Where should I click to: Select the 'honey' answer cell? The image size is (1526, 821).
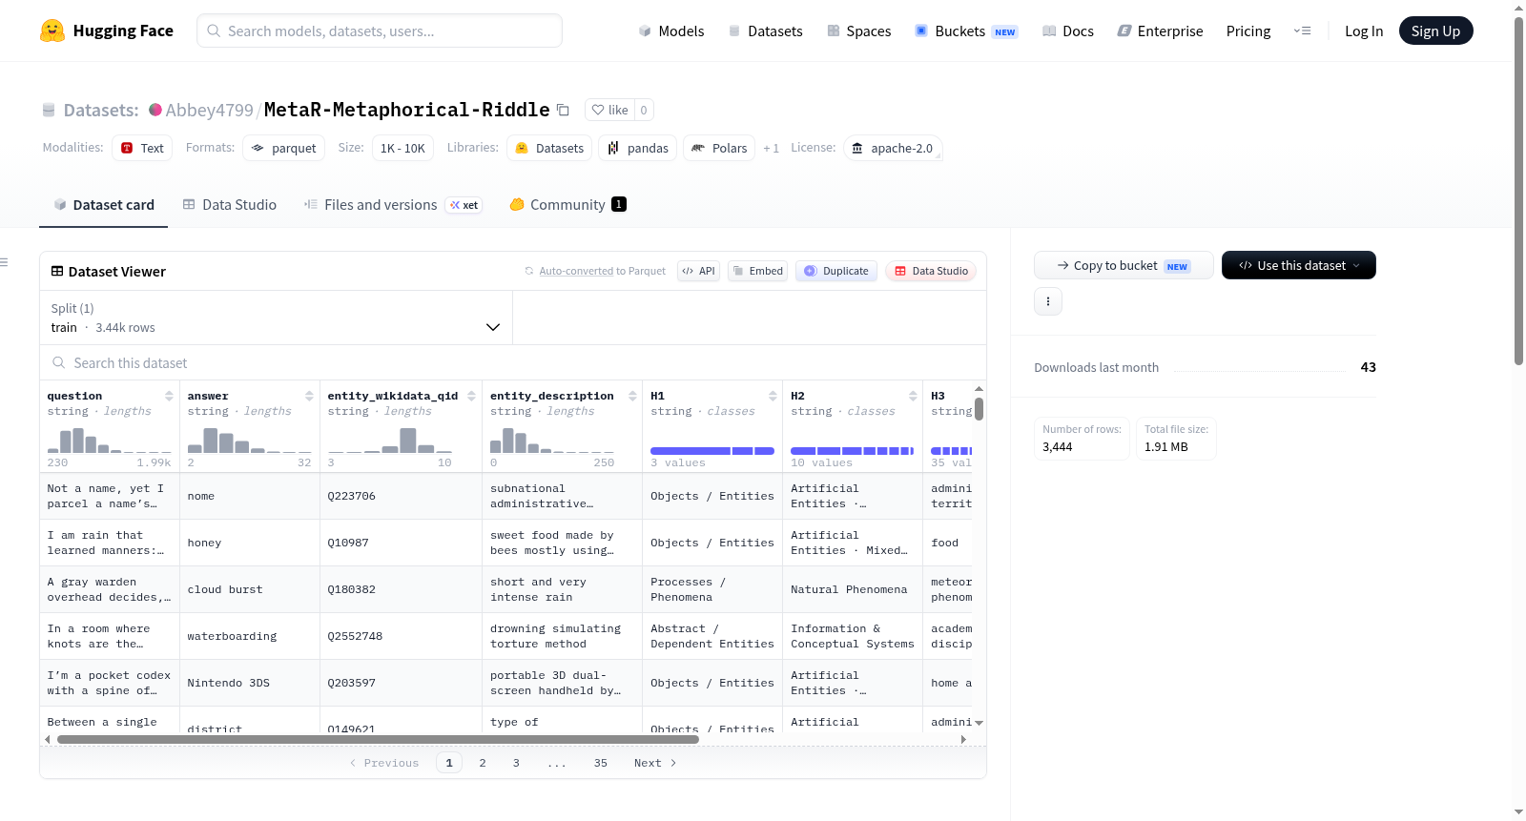(x=249, y=543)
